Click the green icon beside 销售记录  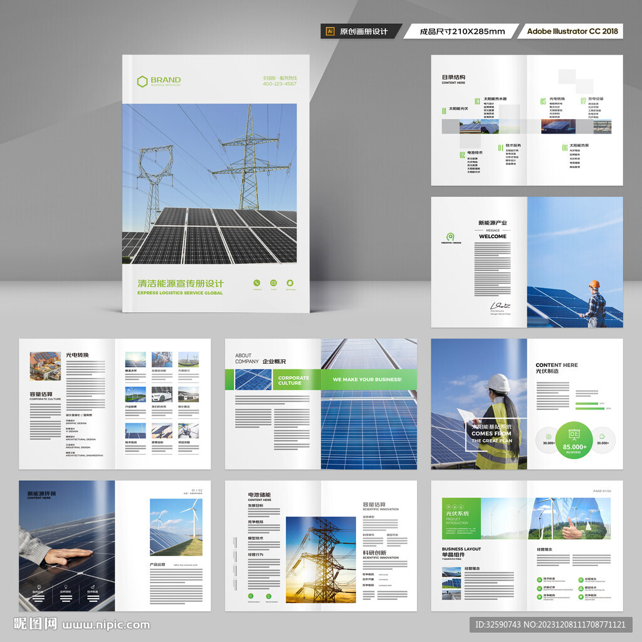point(540,588)
